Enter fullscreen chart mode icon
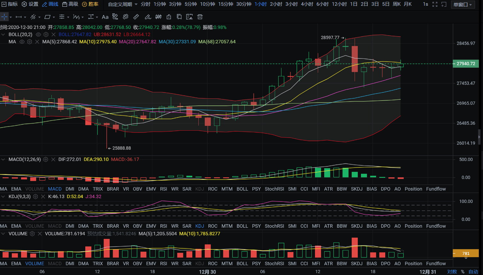This screenshot has height=275, width=483. click(x=435, y=4)
